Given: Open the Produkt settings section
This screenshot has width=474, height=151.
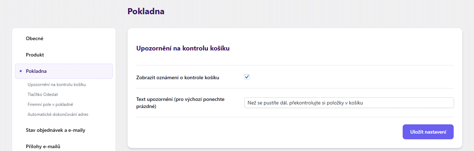Looking at the screenshot, I should [x=35, y=55].
